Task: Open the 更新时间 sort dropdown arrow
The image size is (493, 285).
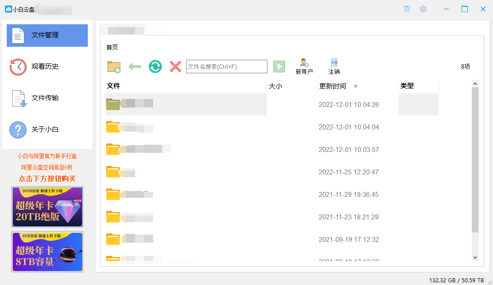Action: [356, 86]
